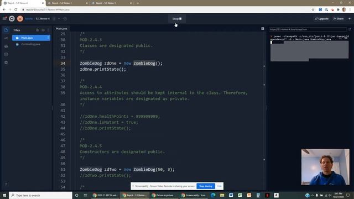The image size is (354, 199).
Task: Open ZombieDog.java in the file tree
Action: [x=31, y=44]
